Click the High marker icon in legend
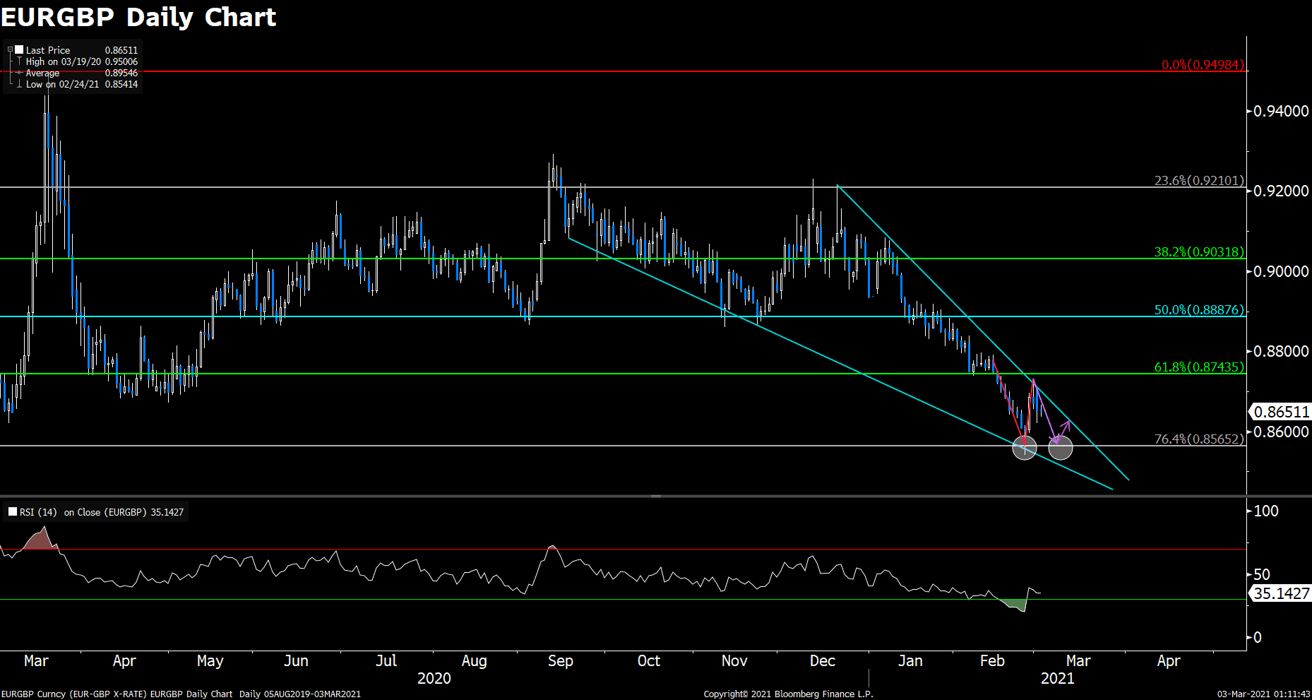Viewport: 1312px width, 700px height. [19, 61]
